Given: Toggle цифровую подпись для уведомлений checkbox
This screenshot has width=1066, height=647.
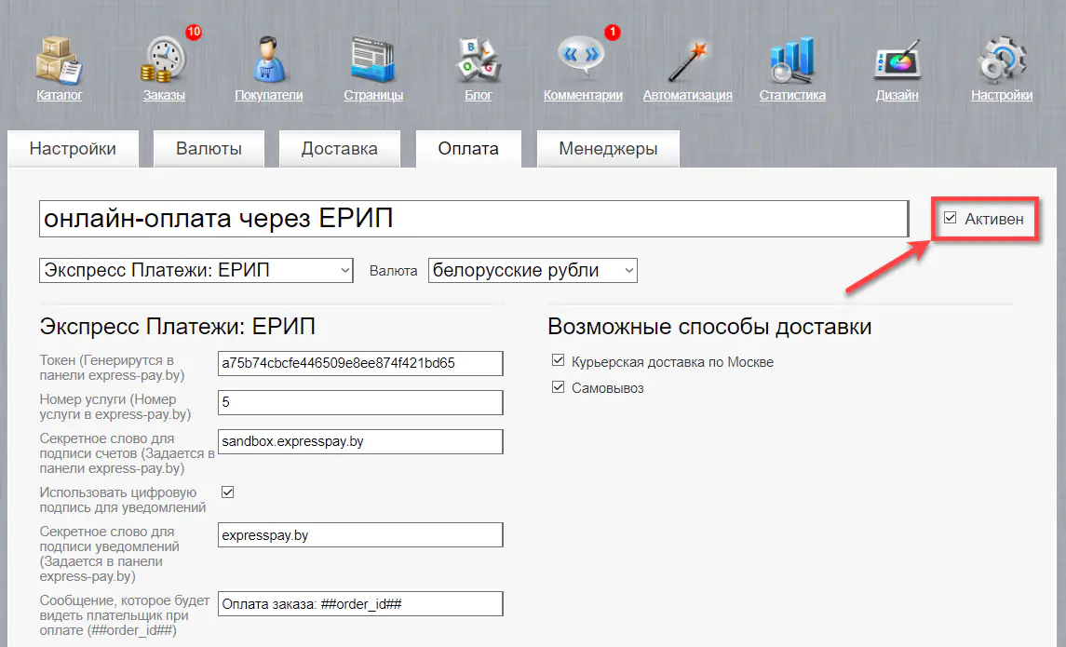Looking at the screenshot, I should [x=227, y=492].
